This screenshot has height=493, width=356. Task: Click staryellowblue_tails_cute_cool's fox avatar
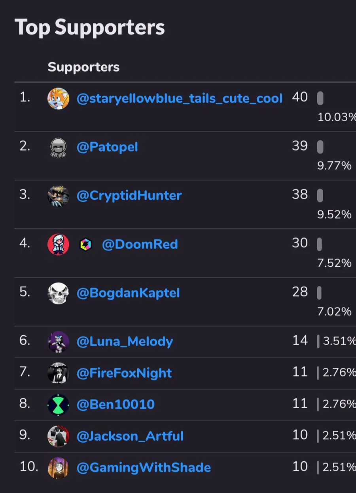click(58, 99)
